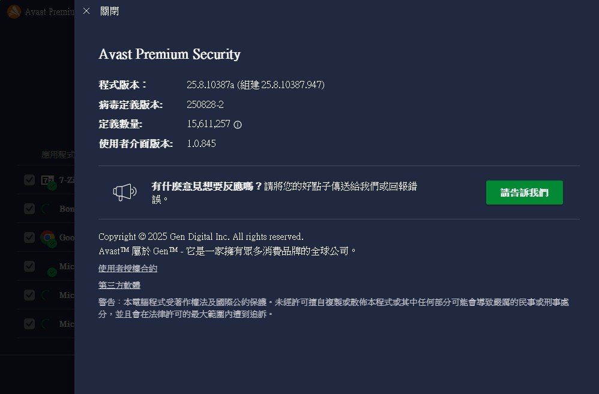Click the Avast logo in the title bar

click(x=14, y=12)
